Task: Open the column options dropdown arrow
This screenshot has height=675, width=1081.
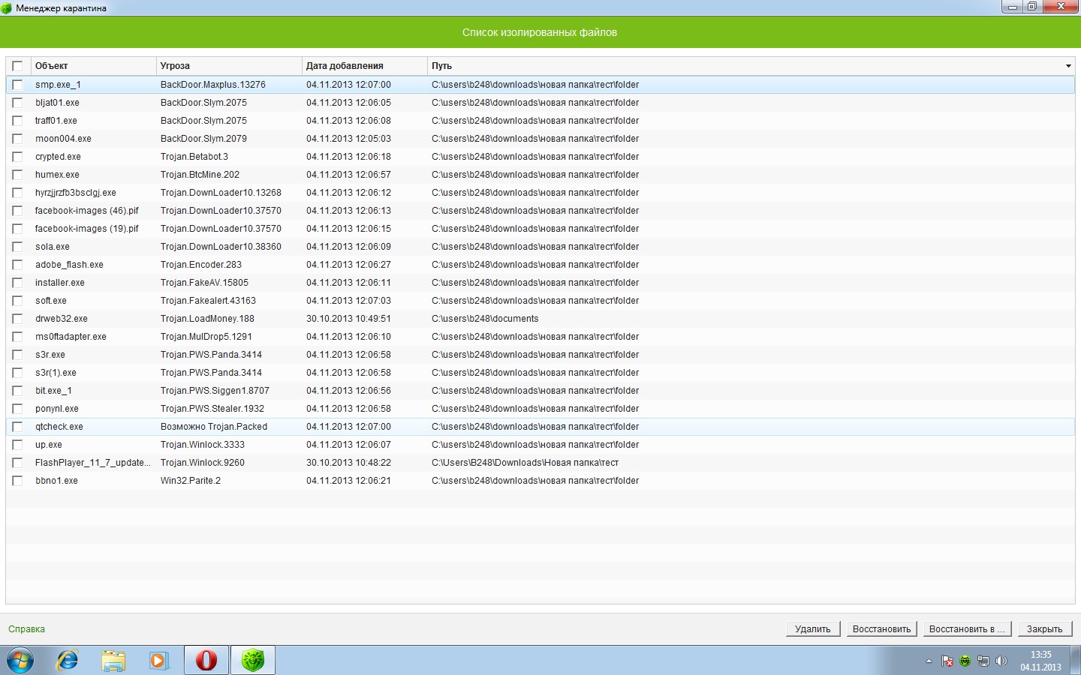Action: coord(1068,66)
